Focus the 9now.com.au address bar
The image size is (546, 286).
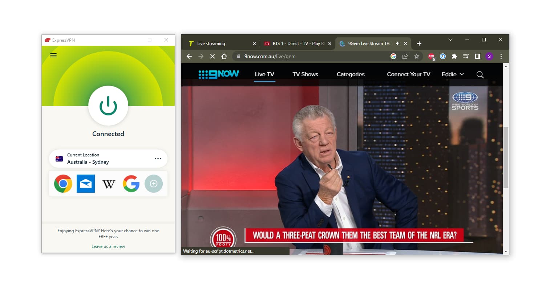tap(327, 56)
